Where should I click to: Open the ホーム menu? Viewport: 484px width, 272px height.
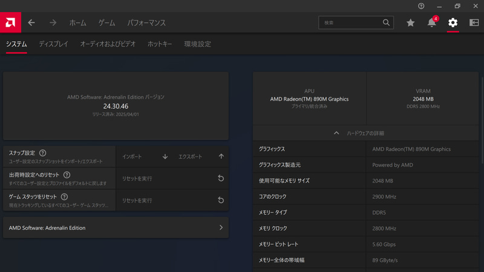click(78, 23)
